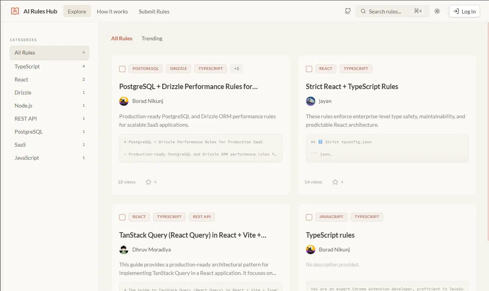
Task: Switch to the All Rules tab
Action: coord(122,38)
